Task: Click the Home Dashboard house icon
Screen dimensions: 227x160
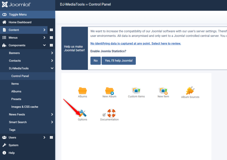Action: click(x=4, y=22)
